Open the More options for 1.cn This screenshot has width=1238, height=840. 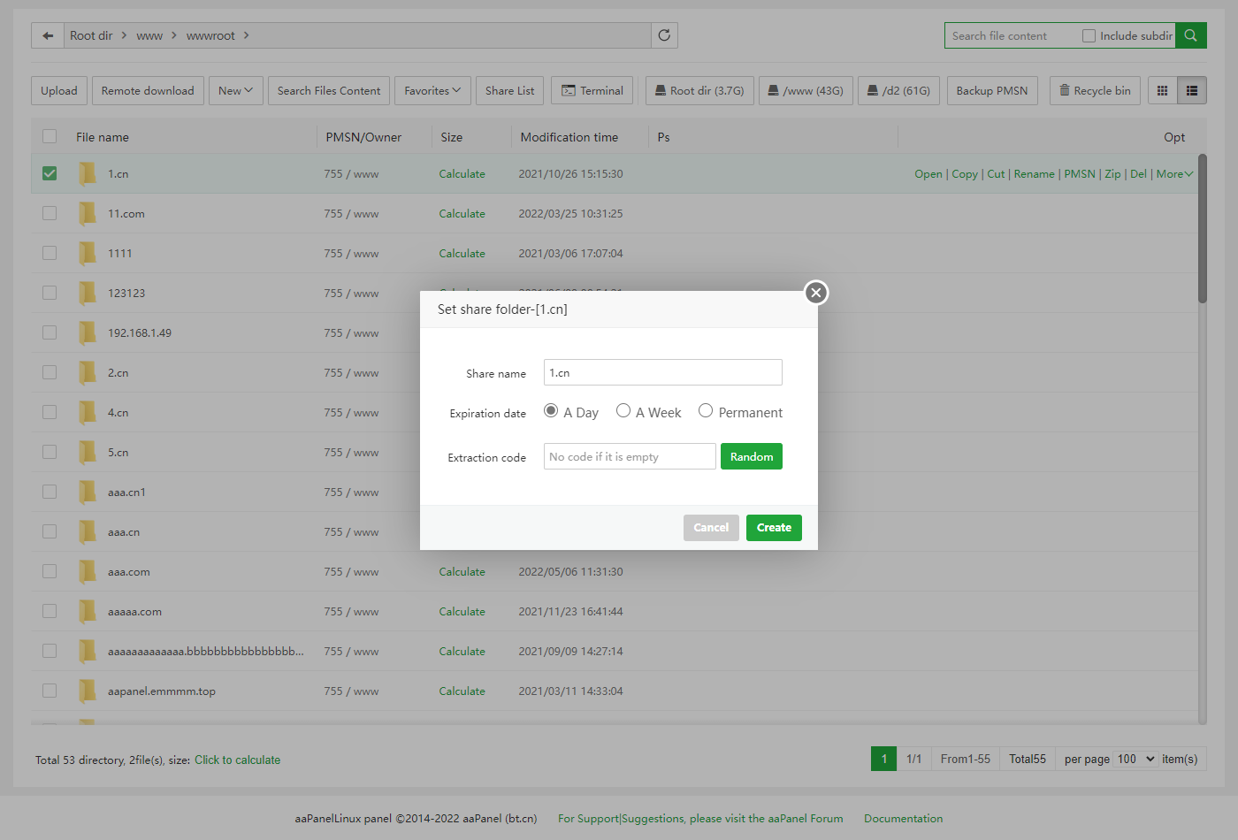[1174, 174]
